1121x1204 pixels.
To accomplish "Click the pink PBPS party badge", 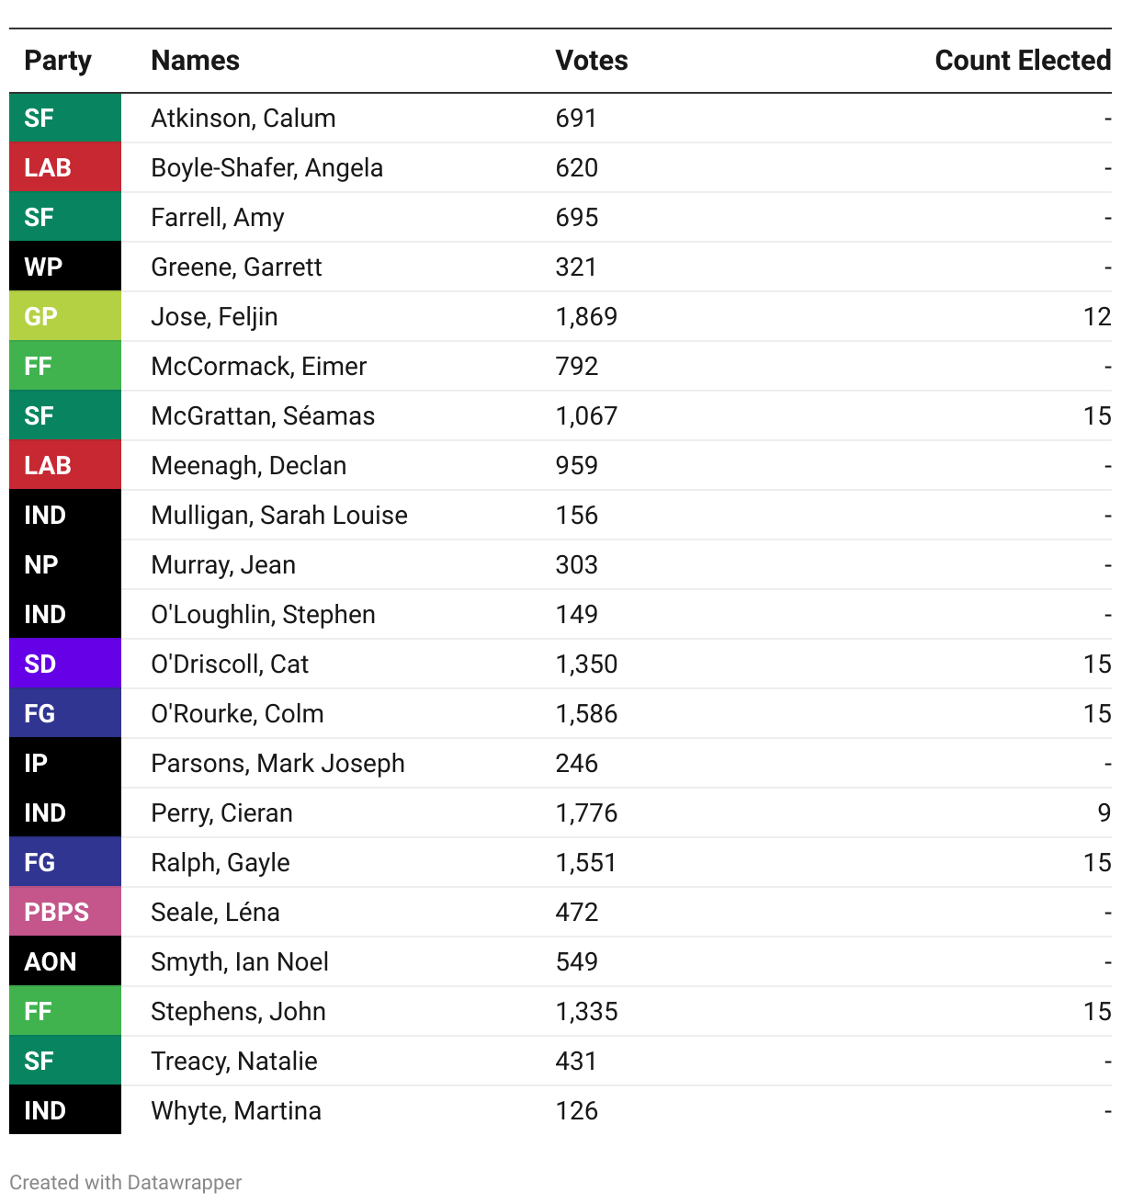I will pos(64,912).
